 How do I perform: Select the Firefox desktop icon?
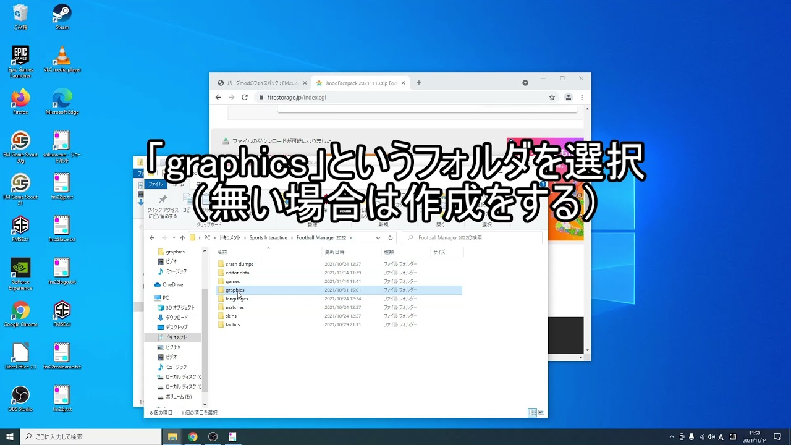[20, 101]
